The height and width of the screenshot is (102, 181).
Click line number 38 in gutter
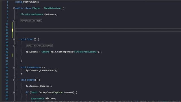[x=7, y=30]
